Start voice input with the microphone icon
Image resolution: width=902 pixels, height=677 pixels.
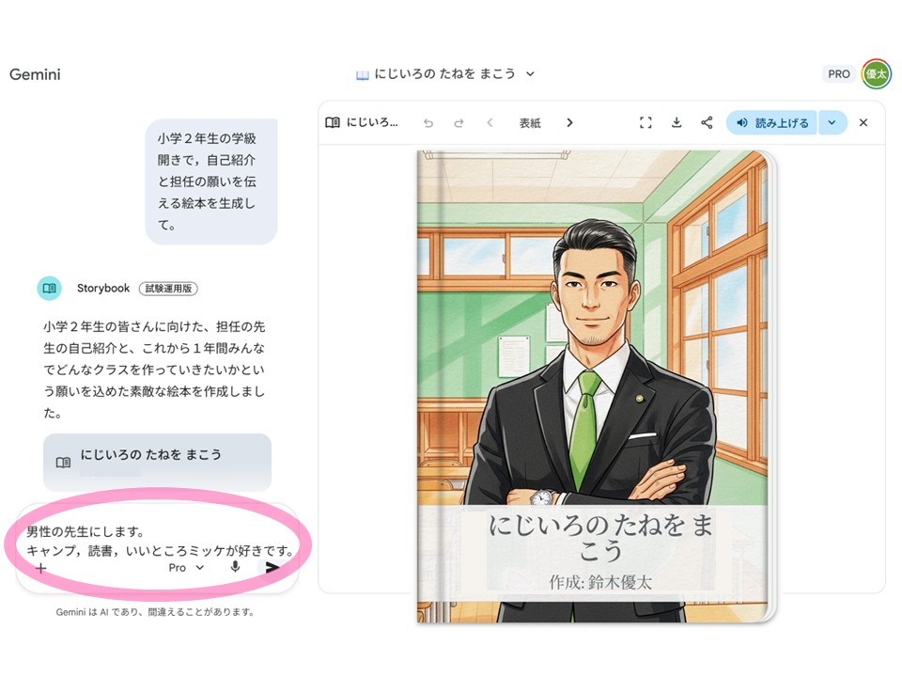click(x=235, y=568)
